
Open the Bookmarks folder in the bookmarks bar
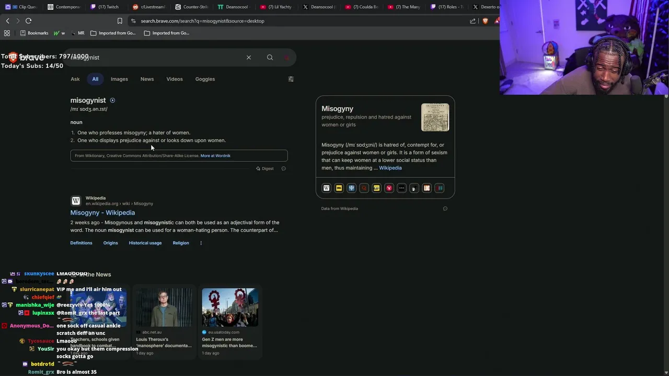[x=34, y=33]
